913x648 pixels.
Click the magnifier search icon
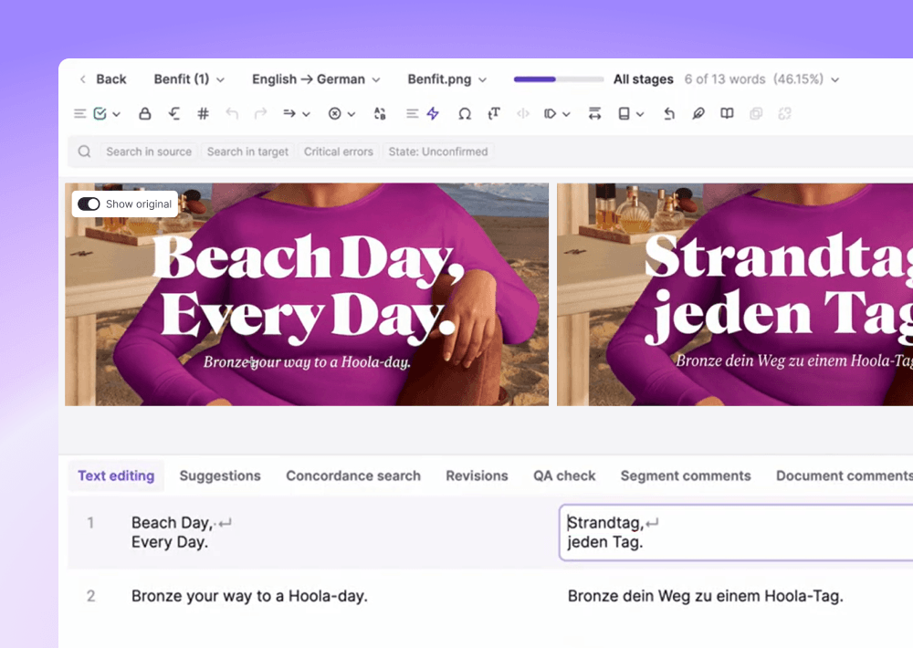pos(84,152)
